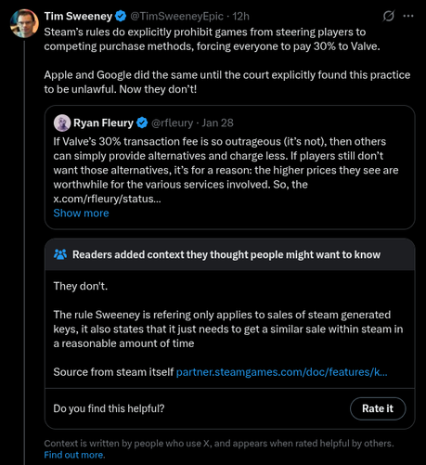Screen dimensions: 426x465
Task: Click Tim Sweeney's blue verified badge
Action: click(x=121, y=16)
